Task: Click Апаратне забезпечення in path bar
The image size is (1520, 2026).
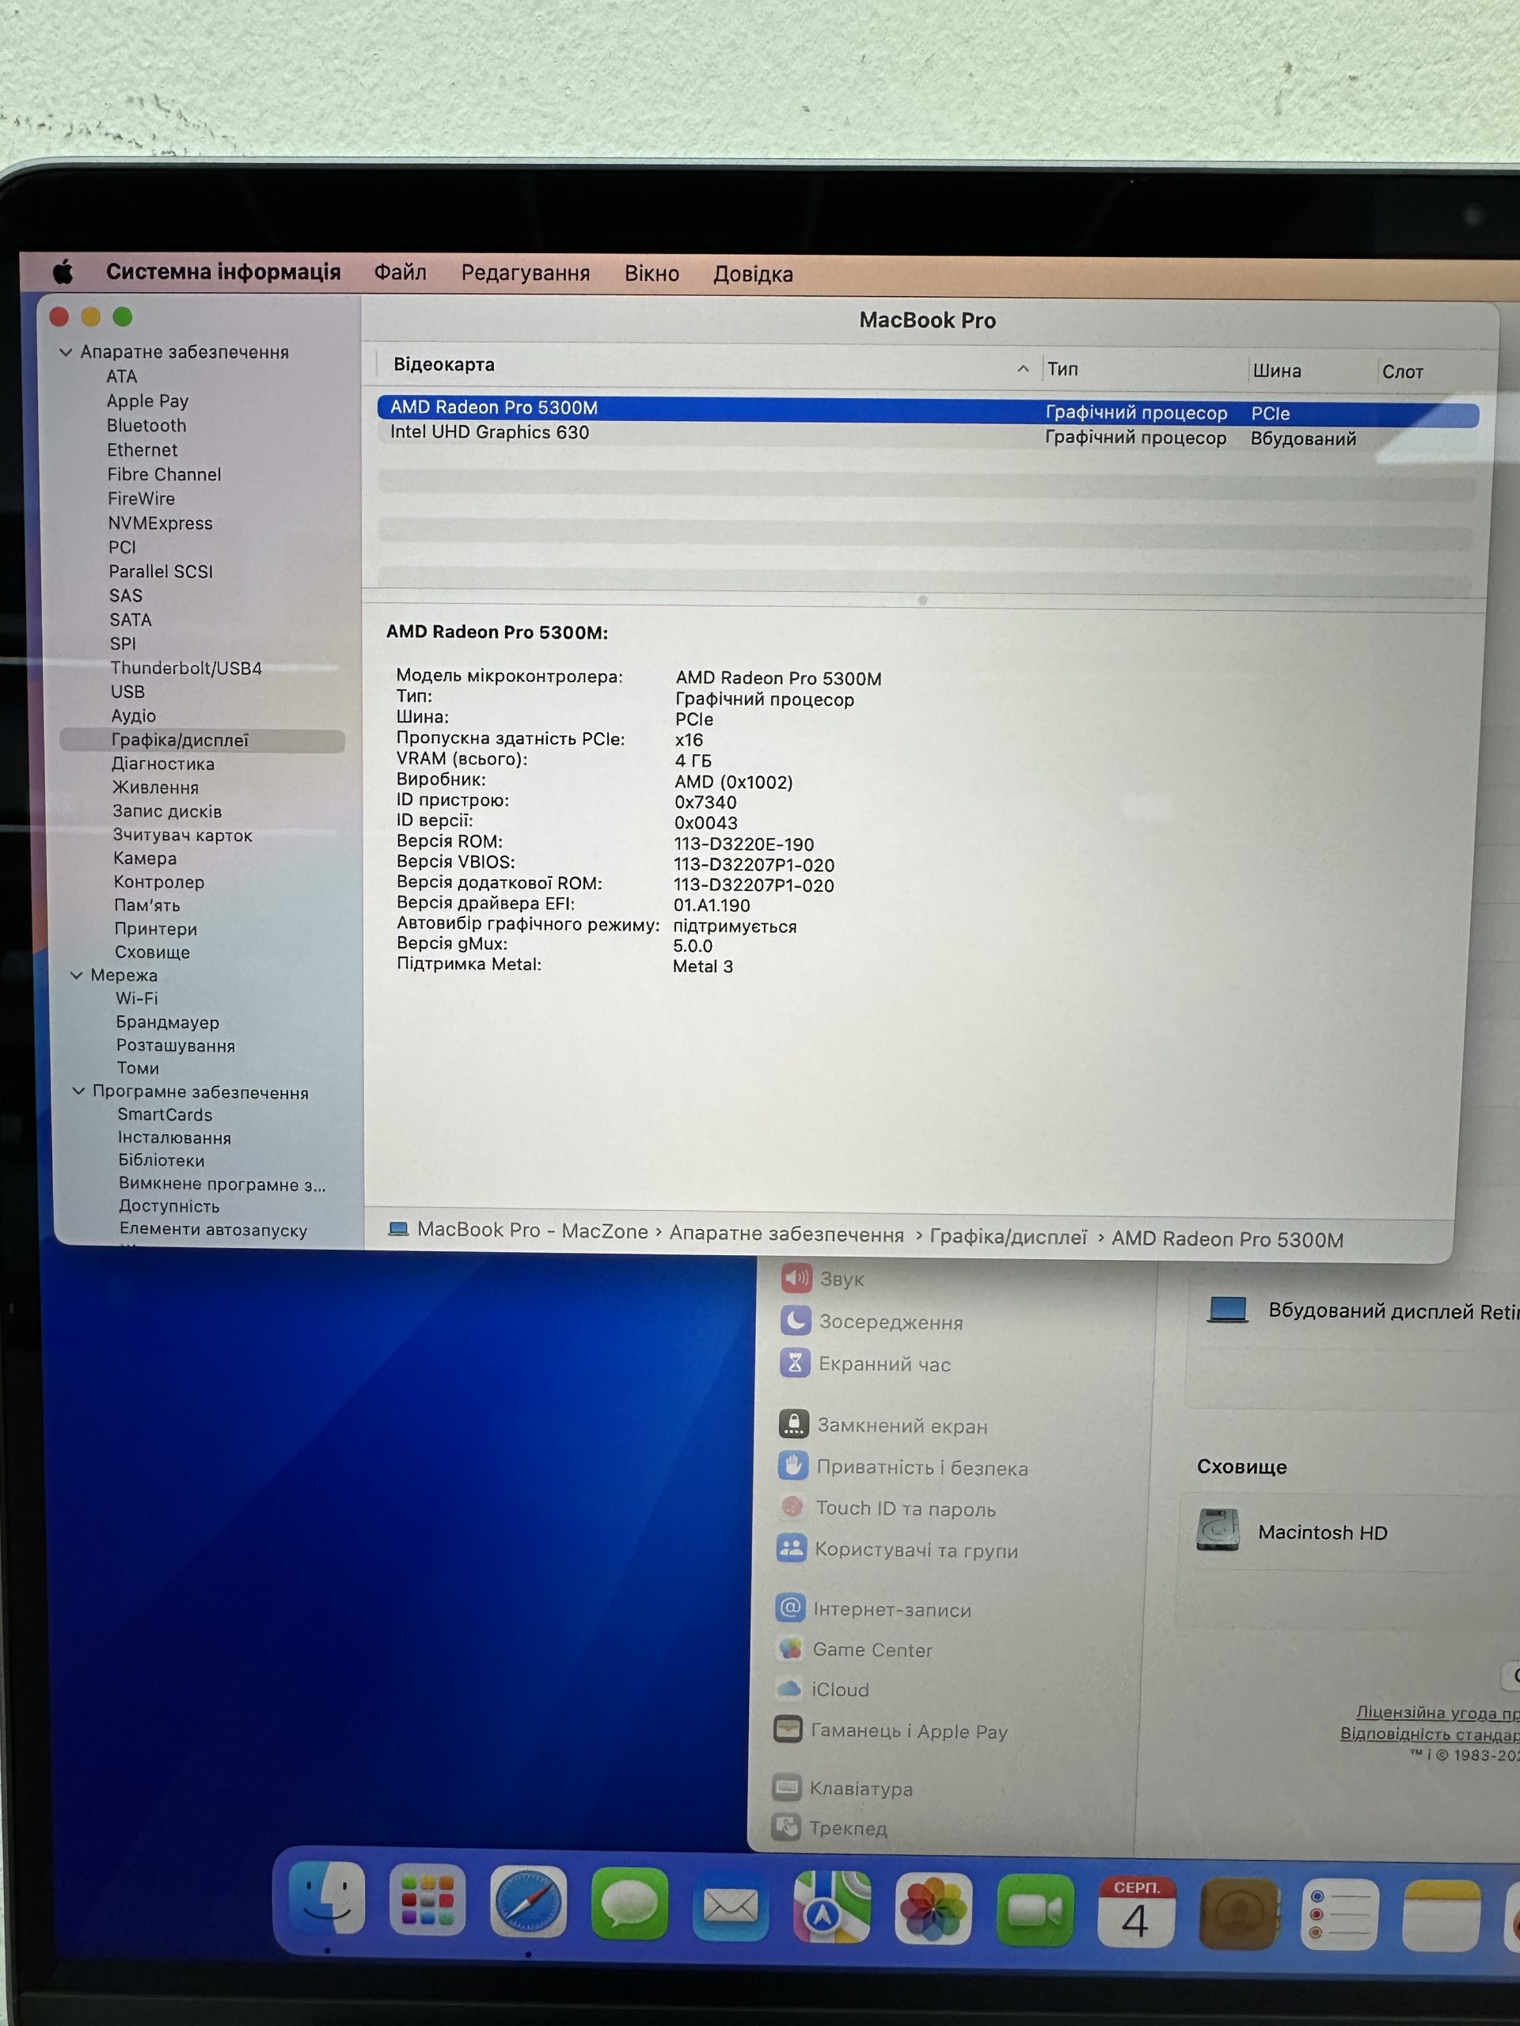Action: coord(786,1234)
